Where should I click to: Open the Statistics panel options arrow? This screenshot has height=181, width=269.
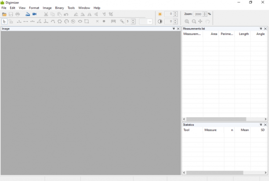tap(261, 125)
